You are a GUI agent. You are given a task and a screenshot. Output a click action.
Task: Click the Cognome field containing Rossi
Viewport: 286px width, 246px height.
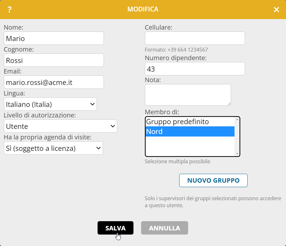pos(54,60)
